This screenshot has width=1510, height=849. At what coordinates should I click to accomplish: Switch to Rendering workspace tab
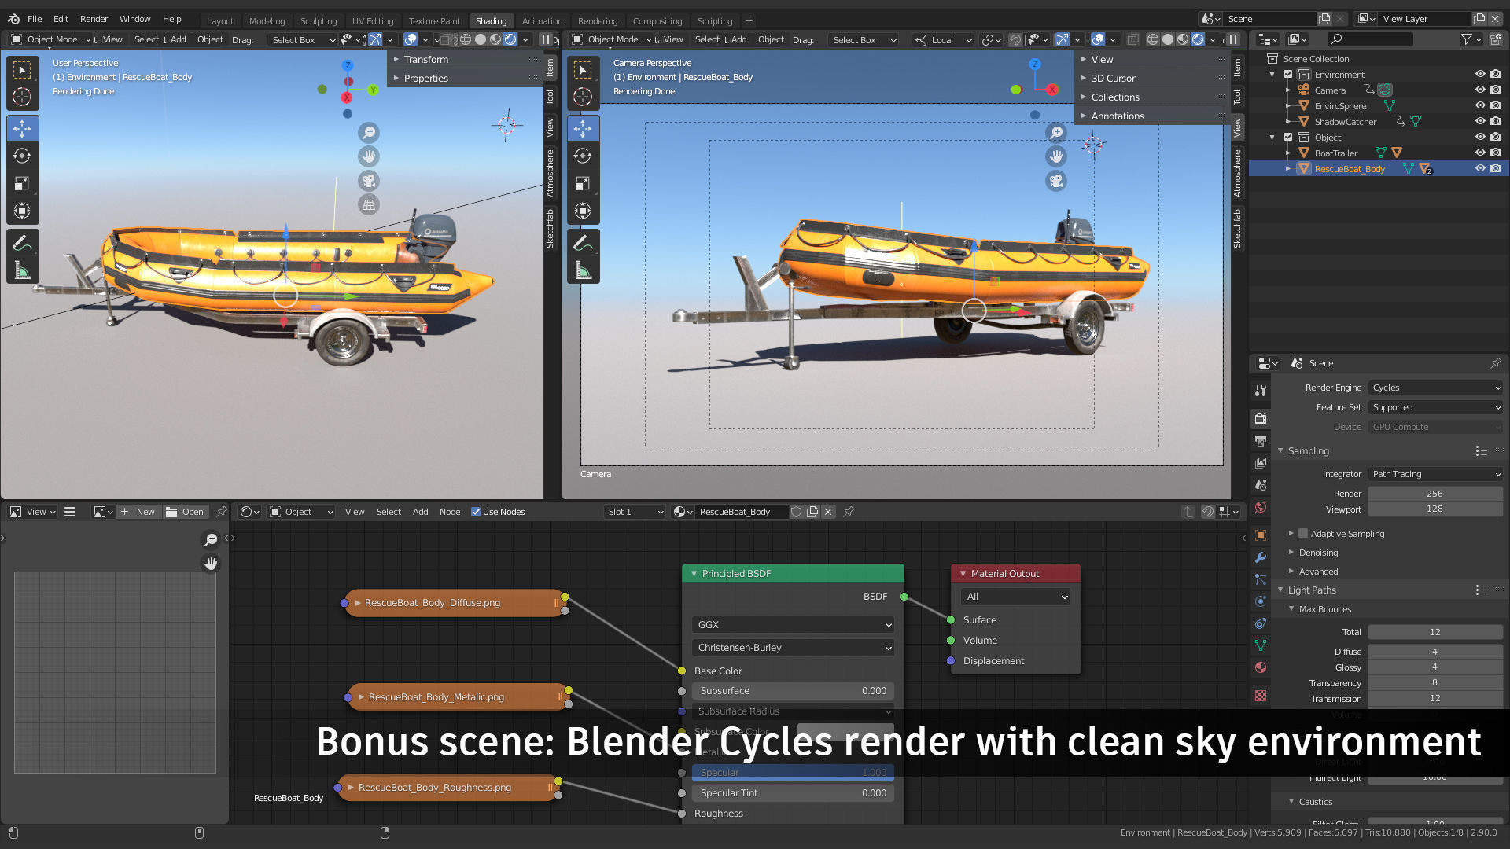(x=598, y=21)
